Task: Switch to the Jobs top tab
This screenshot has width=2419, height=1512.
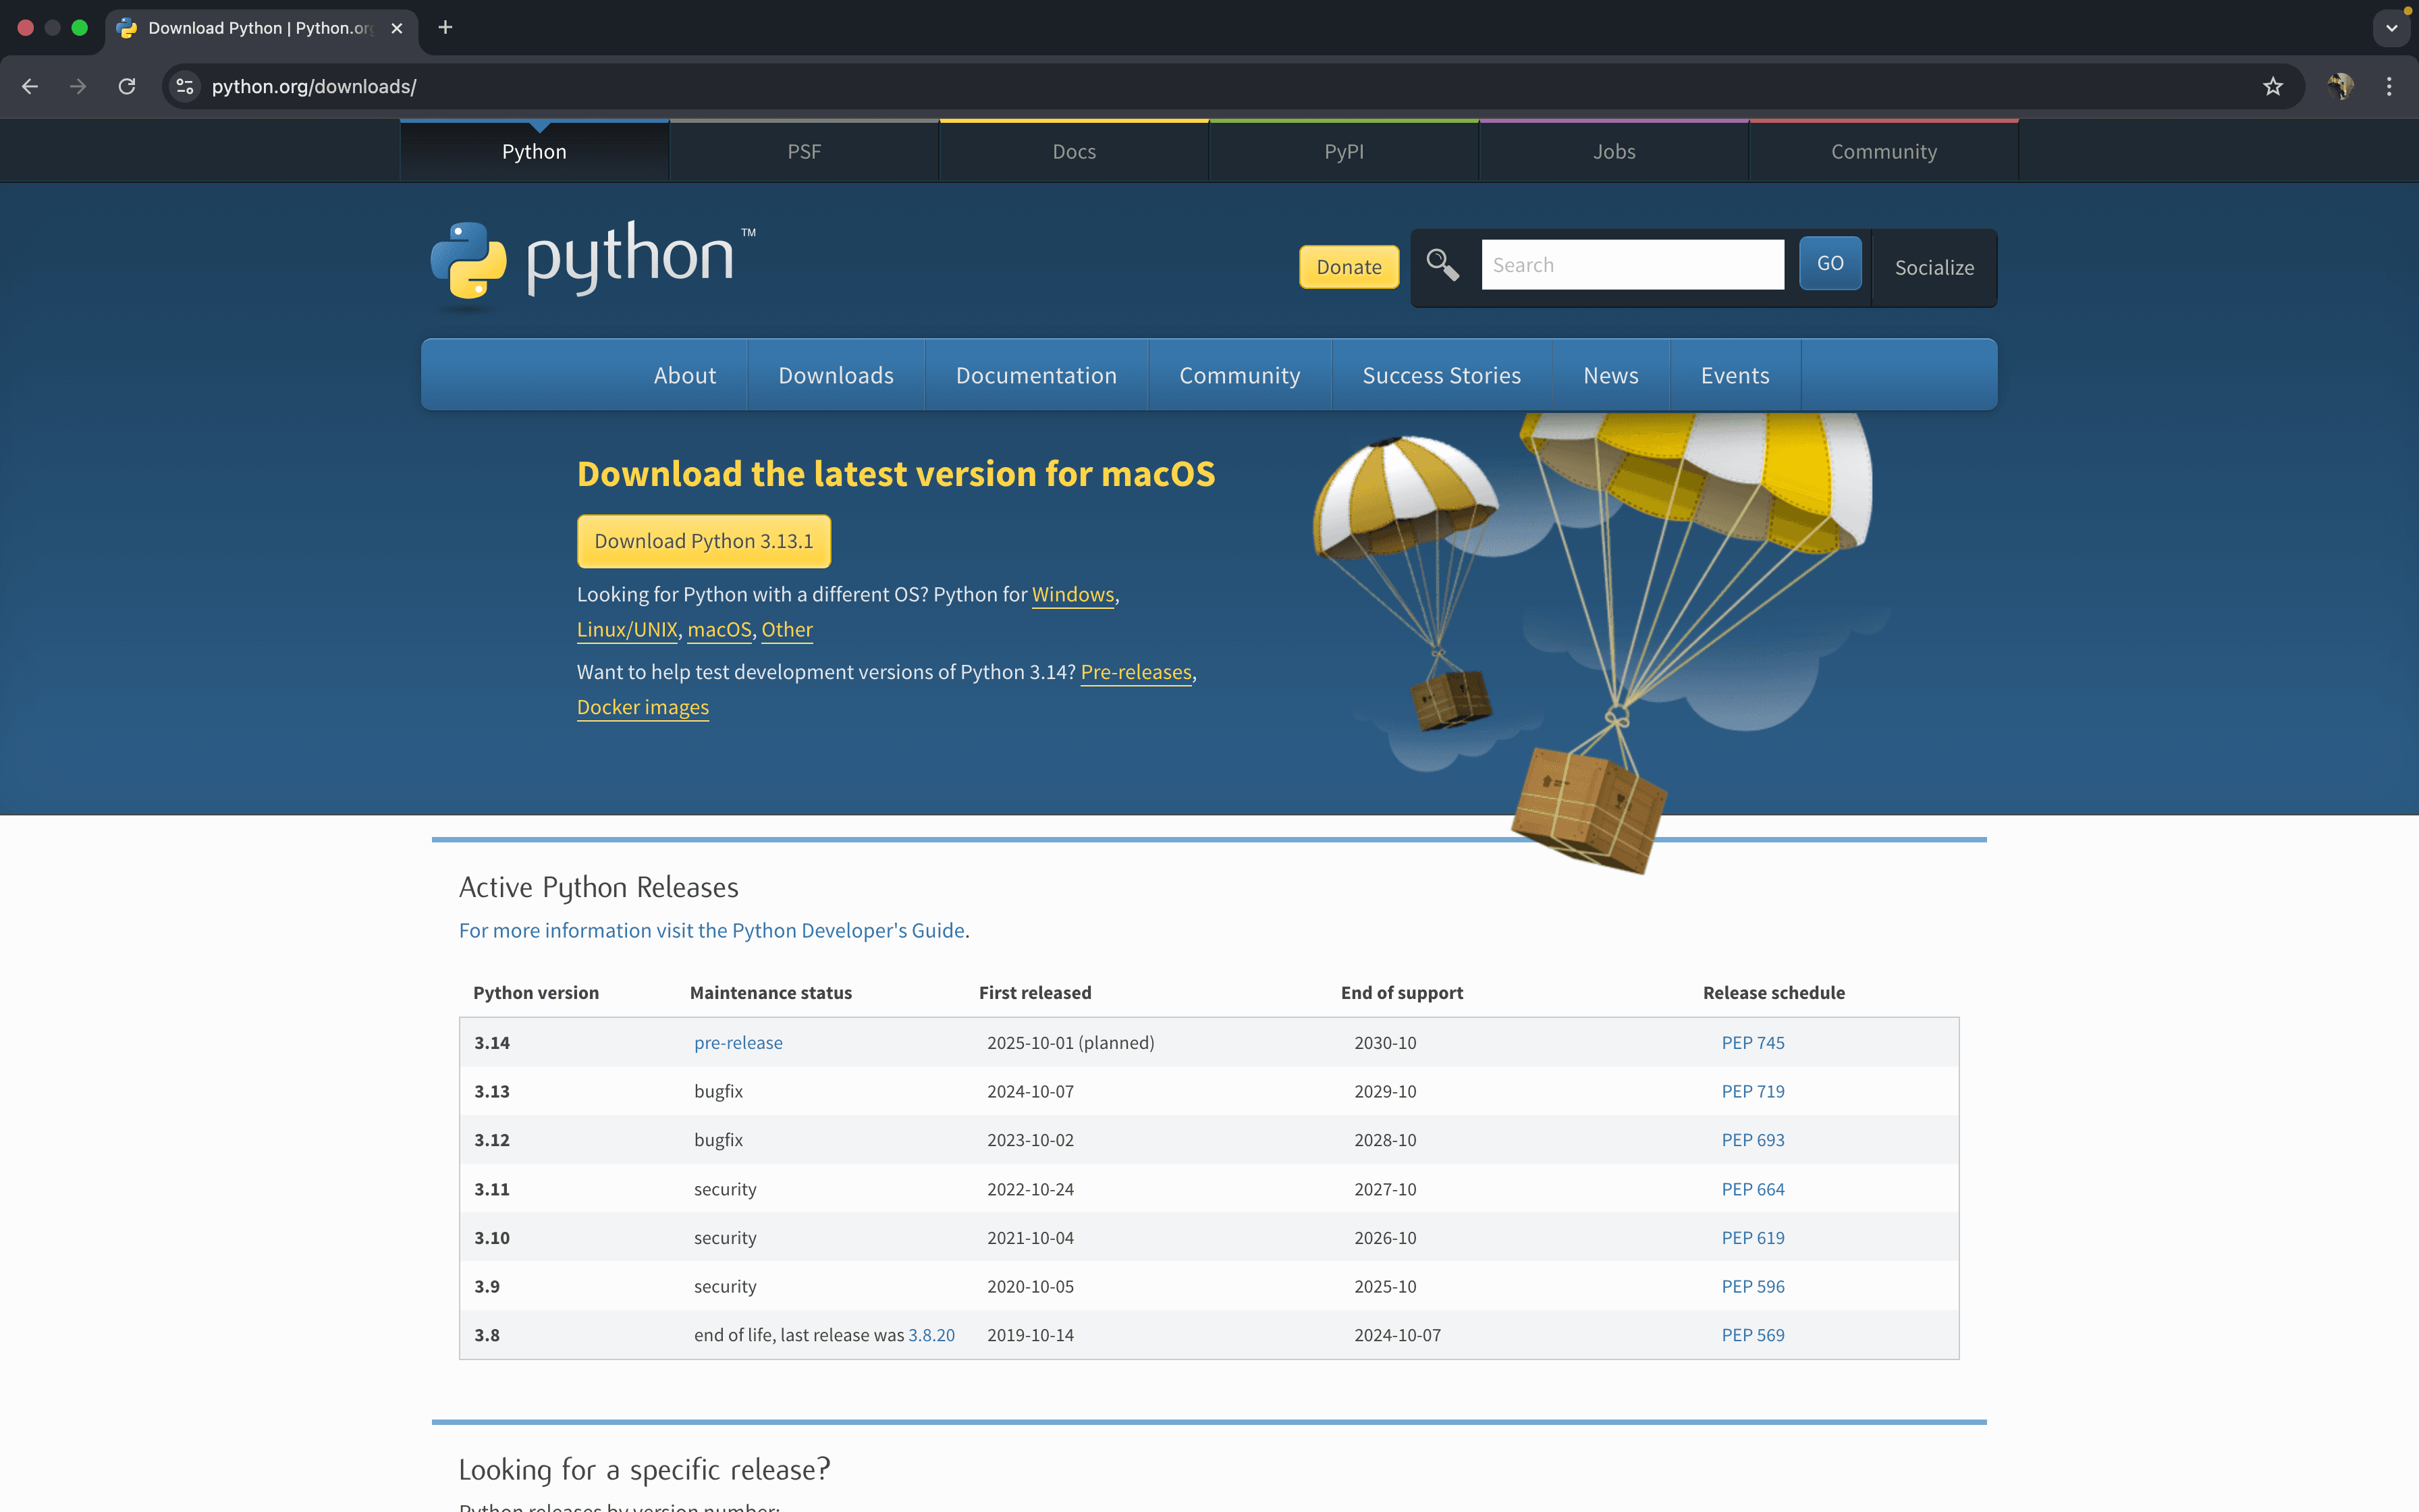Action: pos(1613,151)
